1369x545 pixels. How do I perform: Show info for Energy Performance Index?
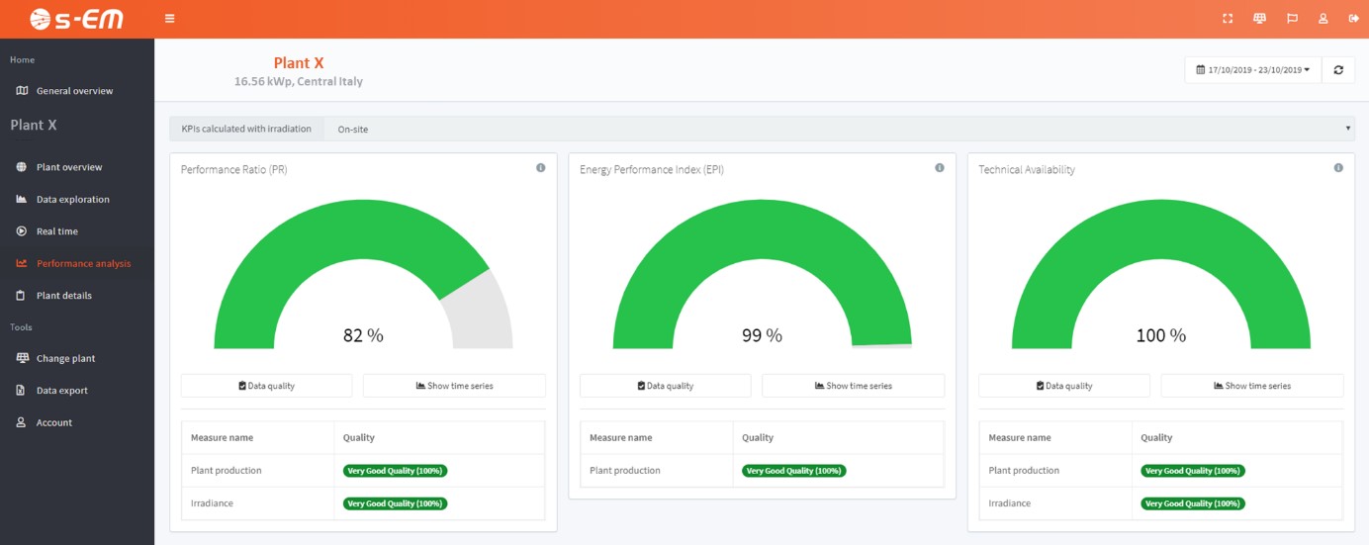point(940,168)
